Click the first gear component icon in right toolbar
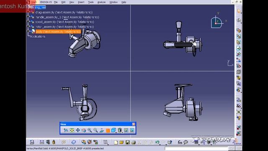 pyautogui.click(x=239, y=30)
